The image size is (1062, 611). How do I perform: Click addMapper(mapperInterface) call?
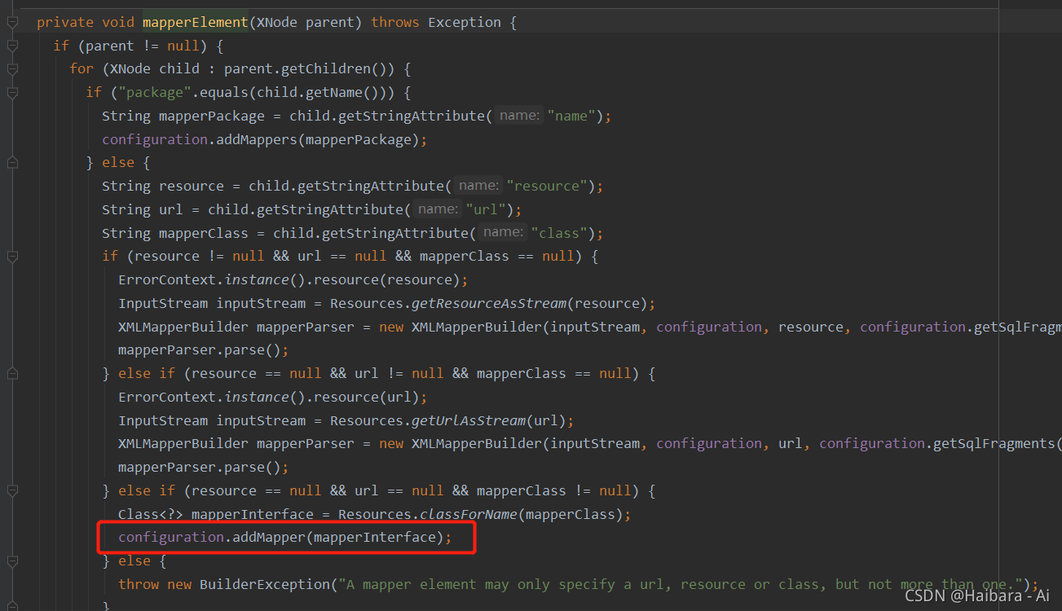point(338,537)
